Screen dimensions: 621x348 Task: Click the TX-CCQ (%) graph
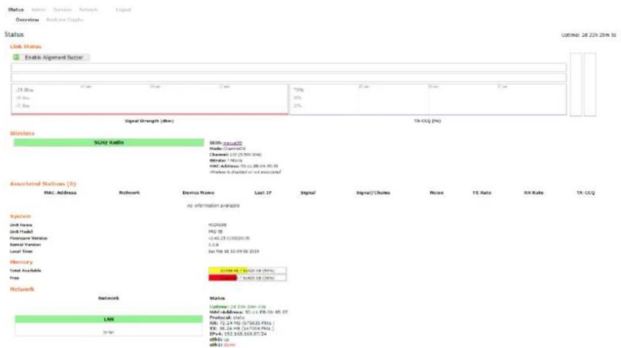[427, 99]
